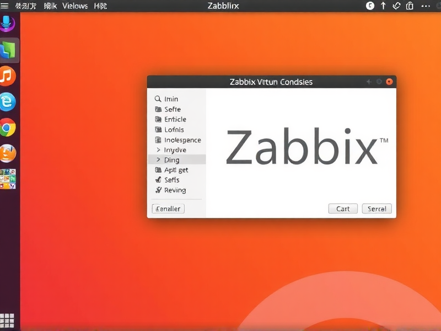This screenshot has height=331, width=441.
Task: Expand the Inydve tree entry
Action: pyautogui.click(x=159, y=150)
